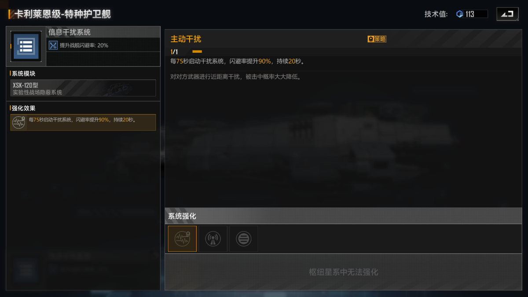Select the antenna signal enhancement icon

click(x=213, y=239)
